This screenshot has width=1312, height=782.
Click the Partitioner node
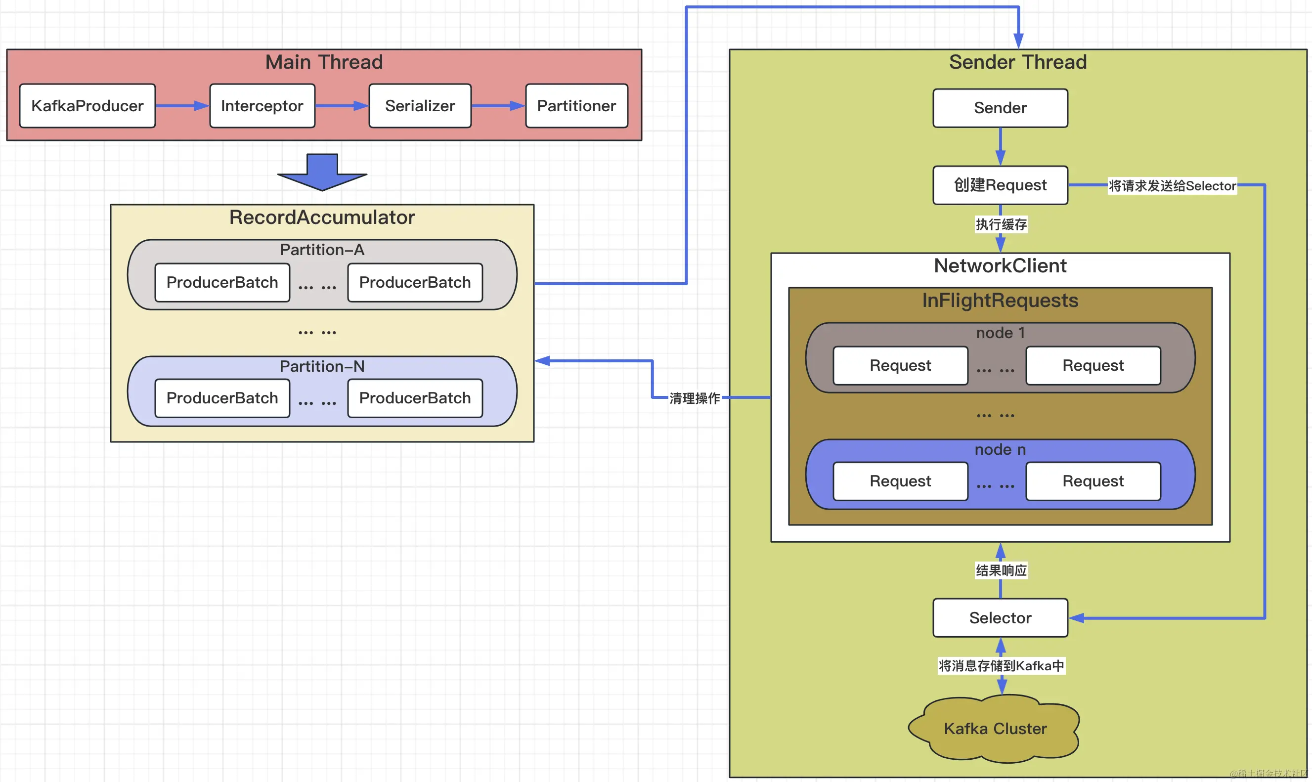coord(577,106)
